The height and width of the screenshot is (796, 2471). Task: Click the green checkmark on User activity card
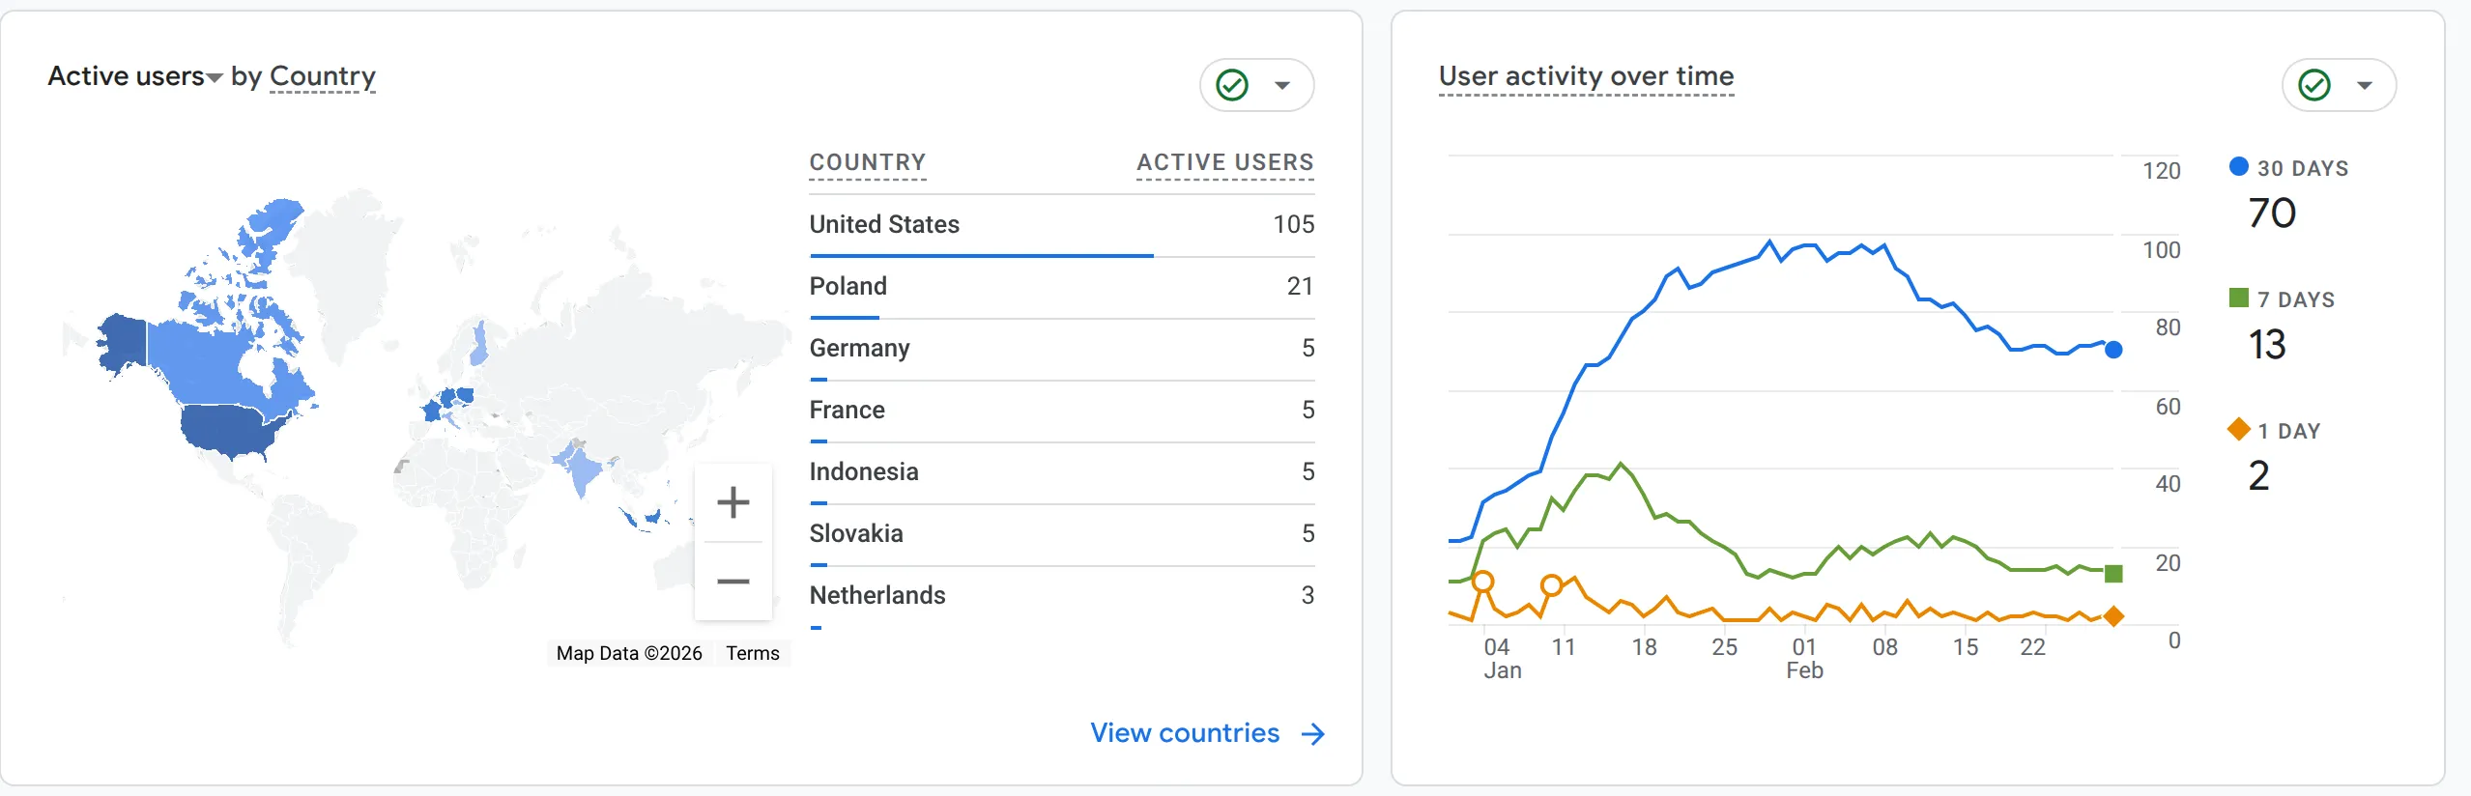[x=2313, y=85]
